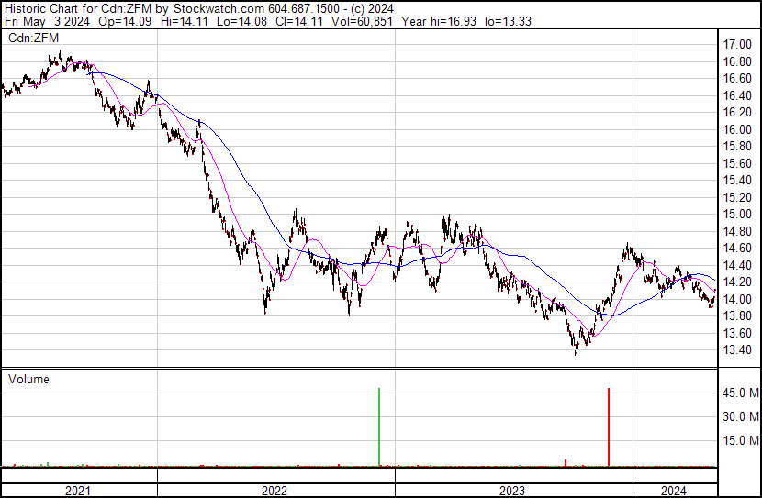Click the 13.40 price axis label
The image size is (762, 498).
click(x=737, y=350)
